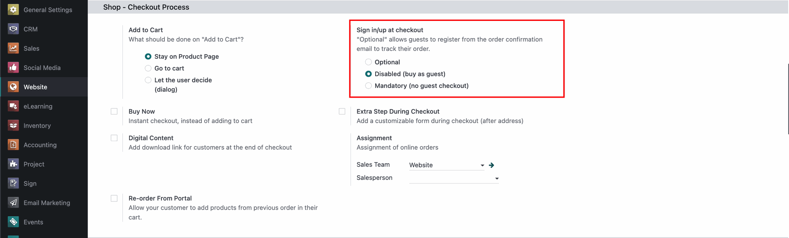789x238 pixels.
Task: Open the Project puzzle icon
Action: click(x=13, y=164)
